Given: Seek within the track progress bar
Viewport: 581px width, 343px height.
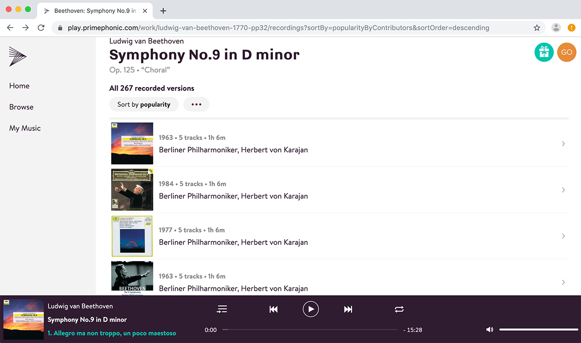Looking at the screenshot, I should (310, 329).
